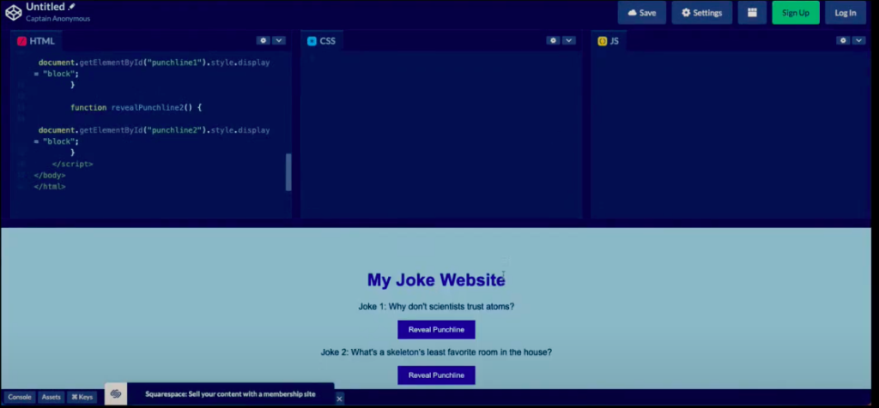
Task: Click the HTML tab's red icon
Action: tap(21, 41)
